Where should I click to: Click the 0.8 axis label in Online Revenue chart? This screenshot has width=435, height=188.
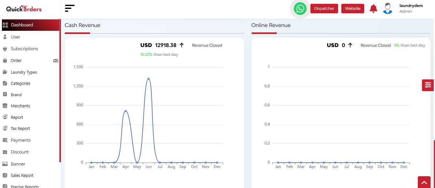[267, 86]
